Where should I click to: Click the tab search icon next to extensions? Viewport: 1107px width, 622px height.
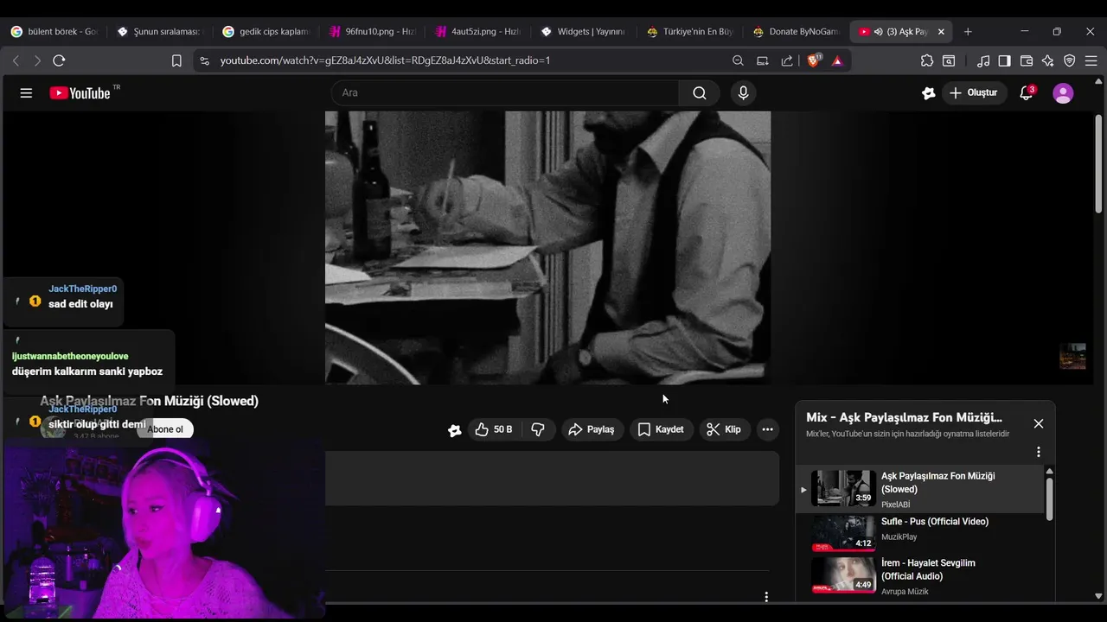tap(949, 60)
